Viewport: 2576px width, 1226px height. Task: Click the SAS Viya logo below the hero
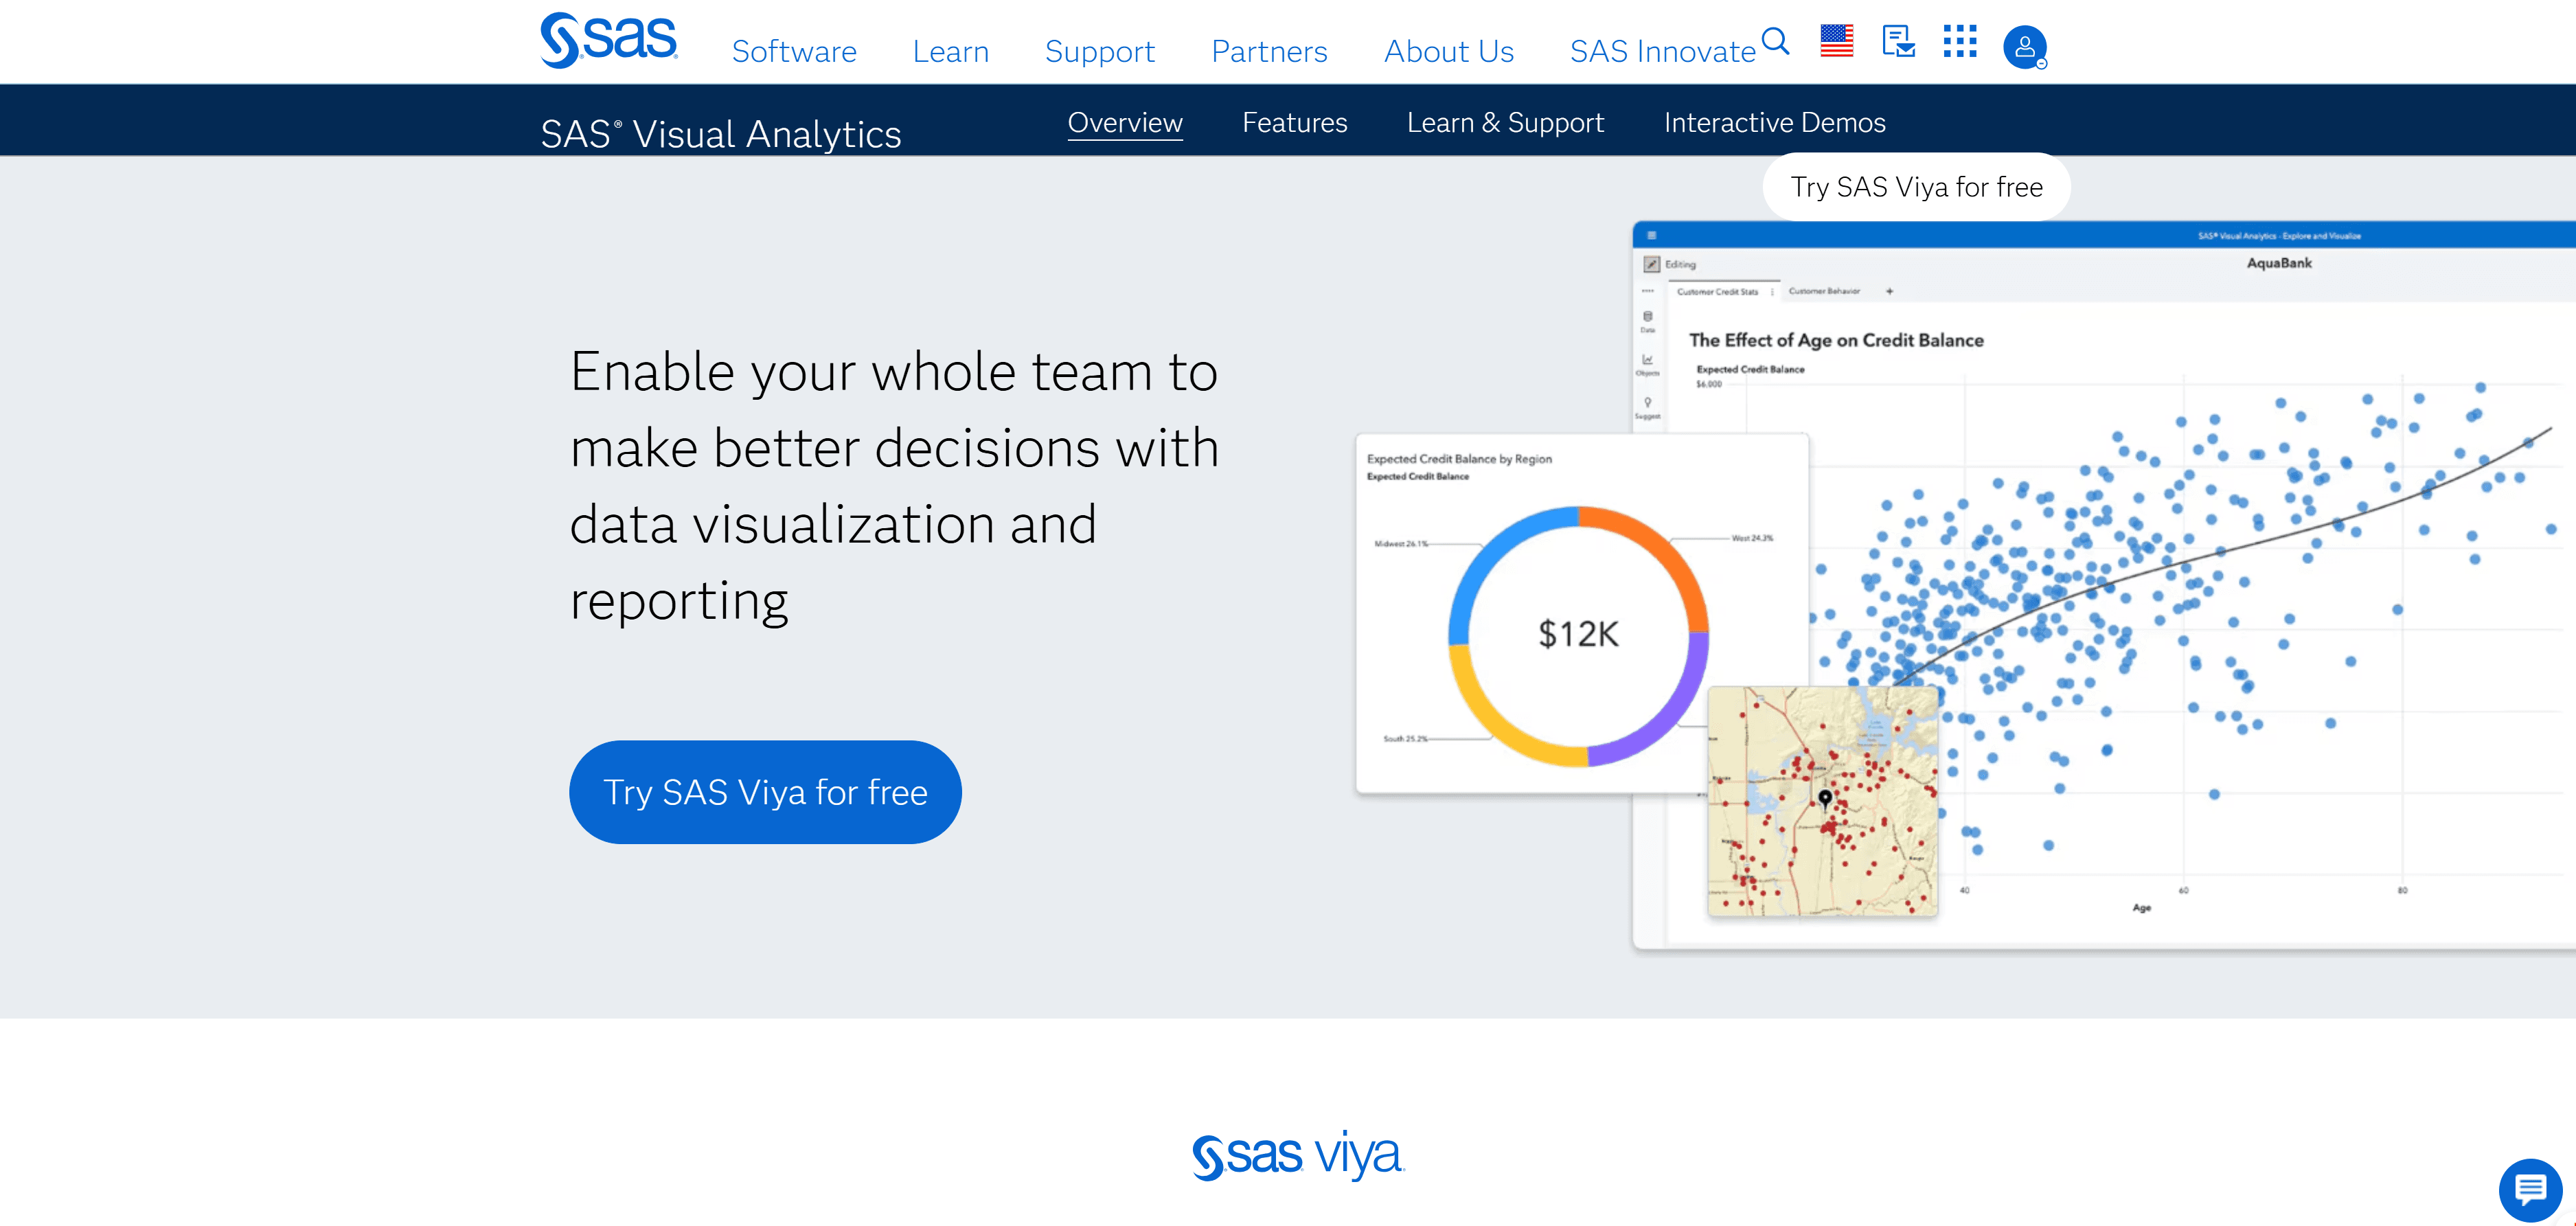1298,1155
